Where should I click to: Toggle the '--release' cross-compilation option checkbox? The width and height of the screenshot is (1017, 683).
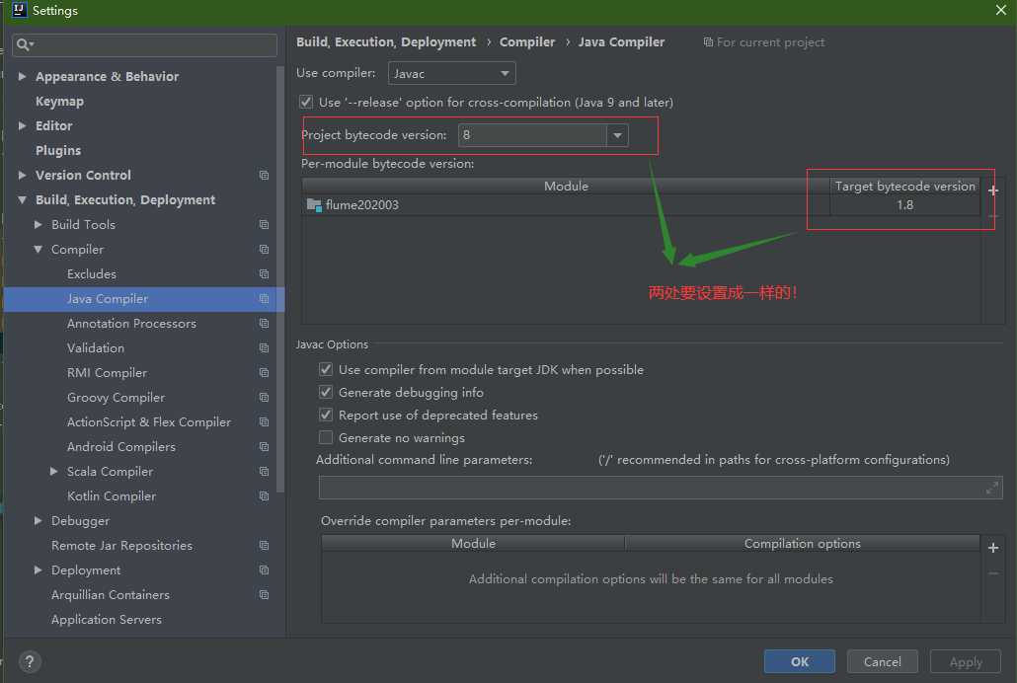pos(305,102)
